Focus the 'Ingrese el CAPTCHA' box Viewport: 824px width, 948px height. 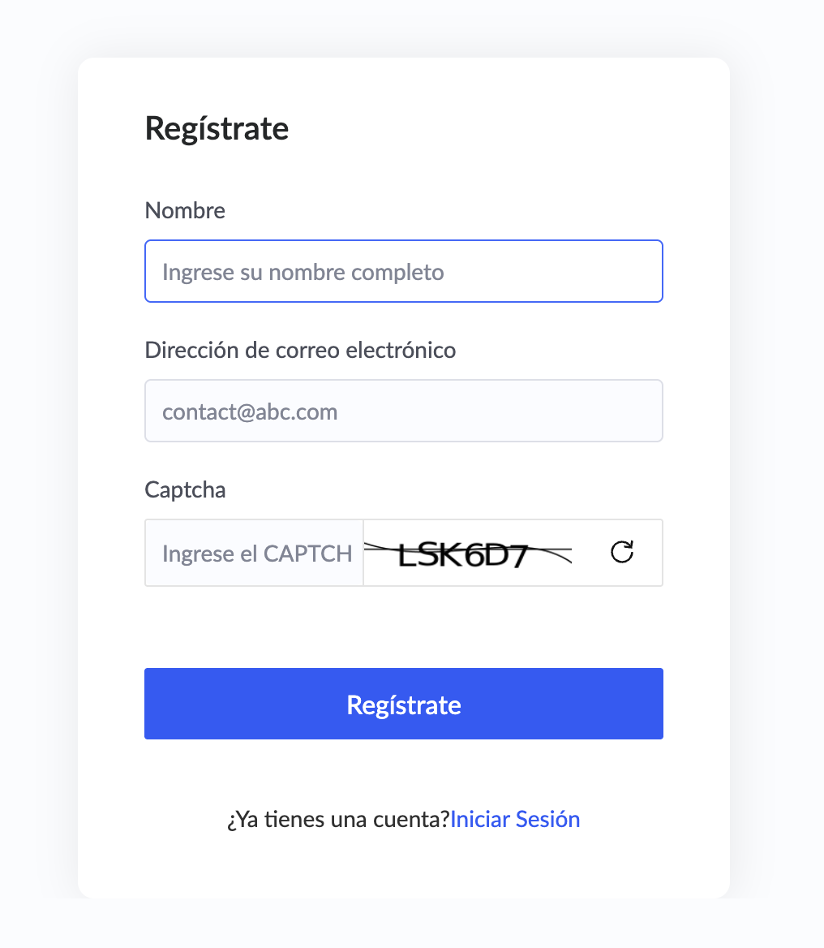(255, 553)
